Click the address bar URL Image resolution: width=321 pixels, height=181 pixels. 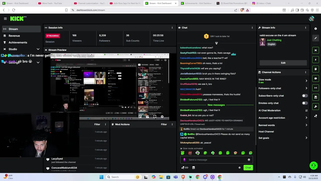tap(91, 10)
